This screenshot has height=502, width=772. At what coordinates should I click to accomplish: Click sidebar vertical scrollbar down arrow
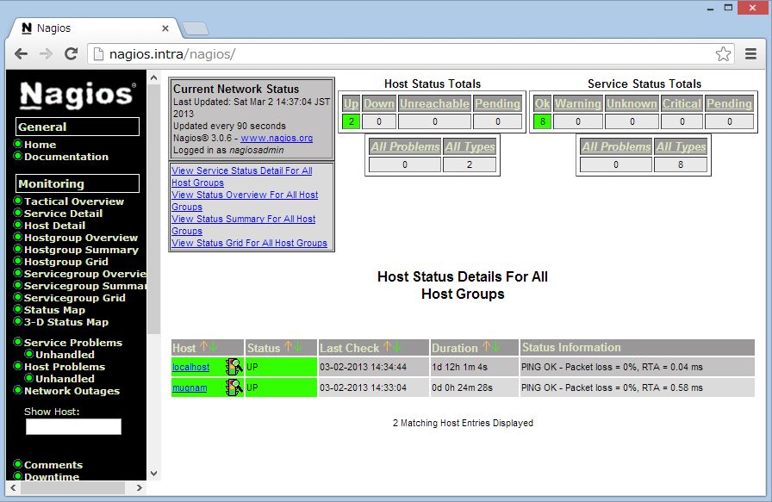(153, 474)
